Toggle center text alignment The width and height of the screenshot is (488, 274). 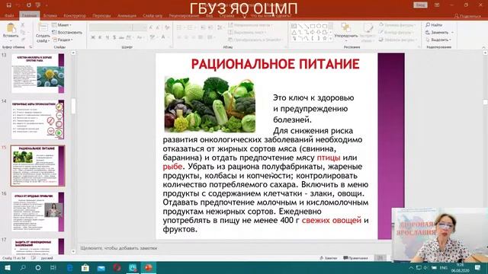186,37
